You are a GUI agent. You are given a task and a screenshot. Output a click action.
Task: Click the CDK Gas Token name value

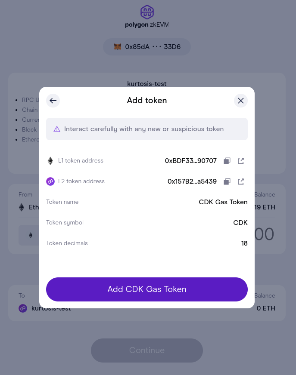[x=223, y=202]
